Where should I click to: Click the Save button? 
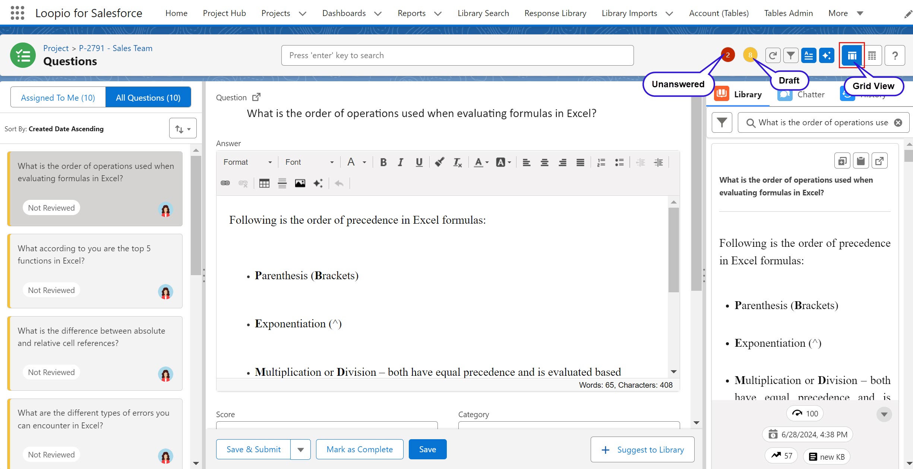[427, 450]
